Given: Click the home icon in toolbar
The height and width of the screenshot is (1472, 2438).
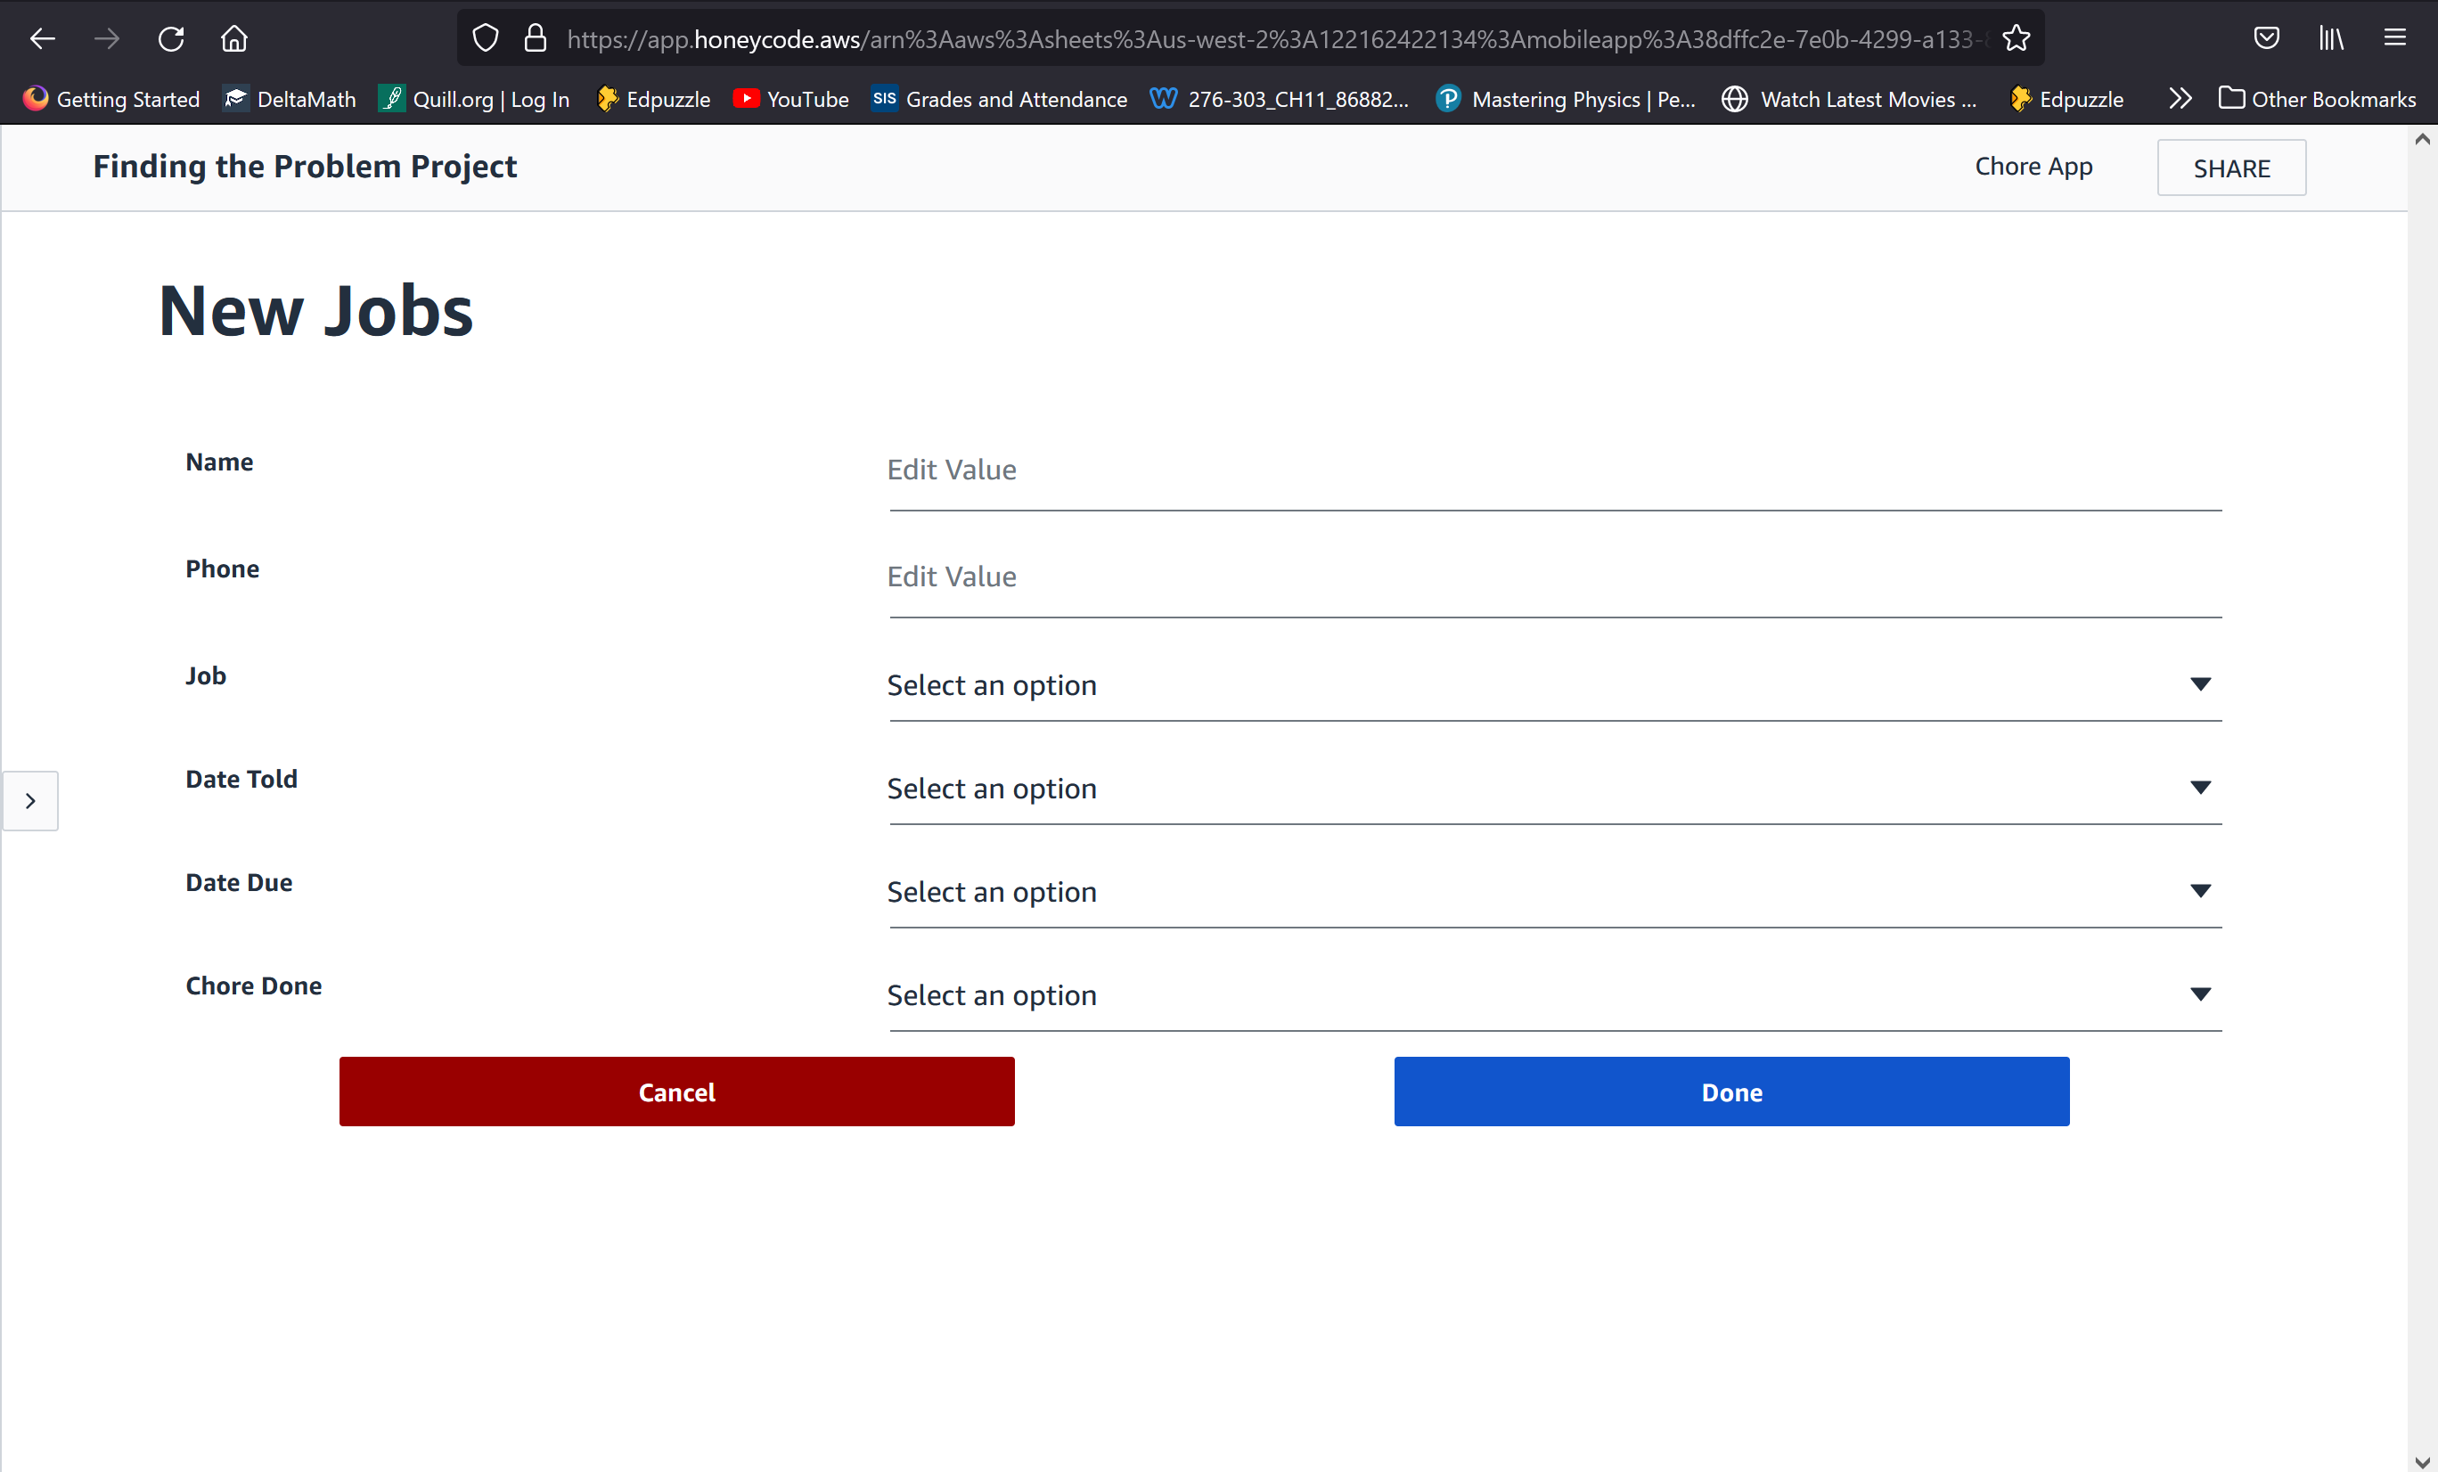Looking at the screenshot, I should click(x=234, y=38).
